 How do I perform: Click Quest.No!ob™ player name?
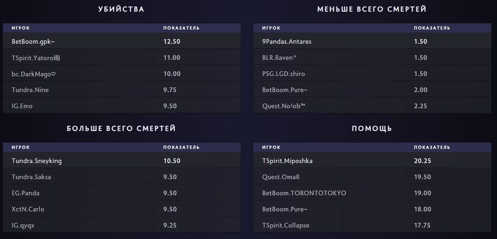coord(284,106)
